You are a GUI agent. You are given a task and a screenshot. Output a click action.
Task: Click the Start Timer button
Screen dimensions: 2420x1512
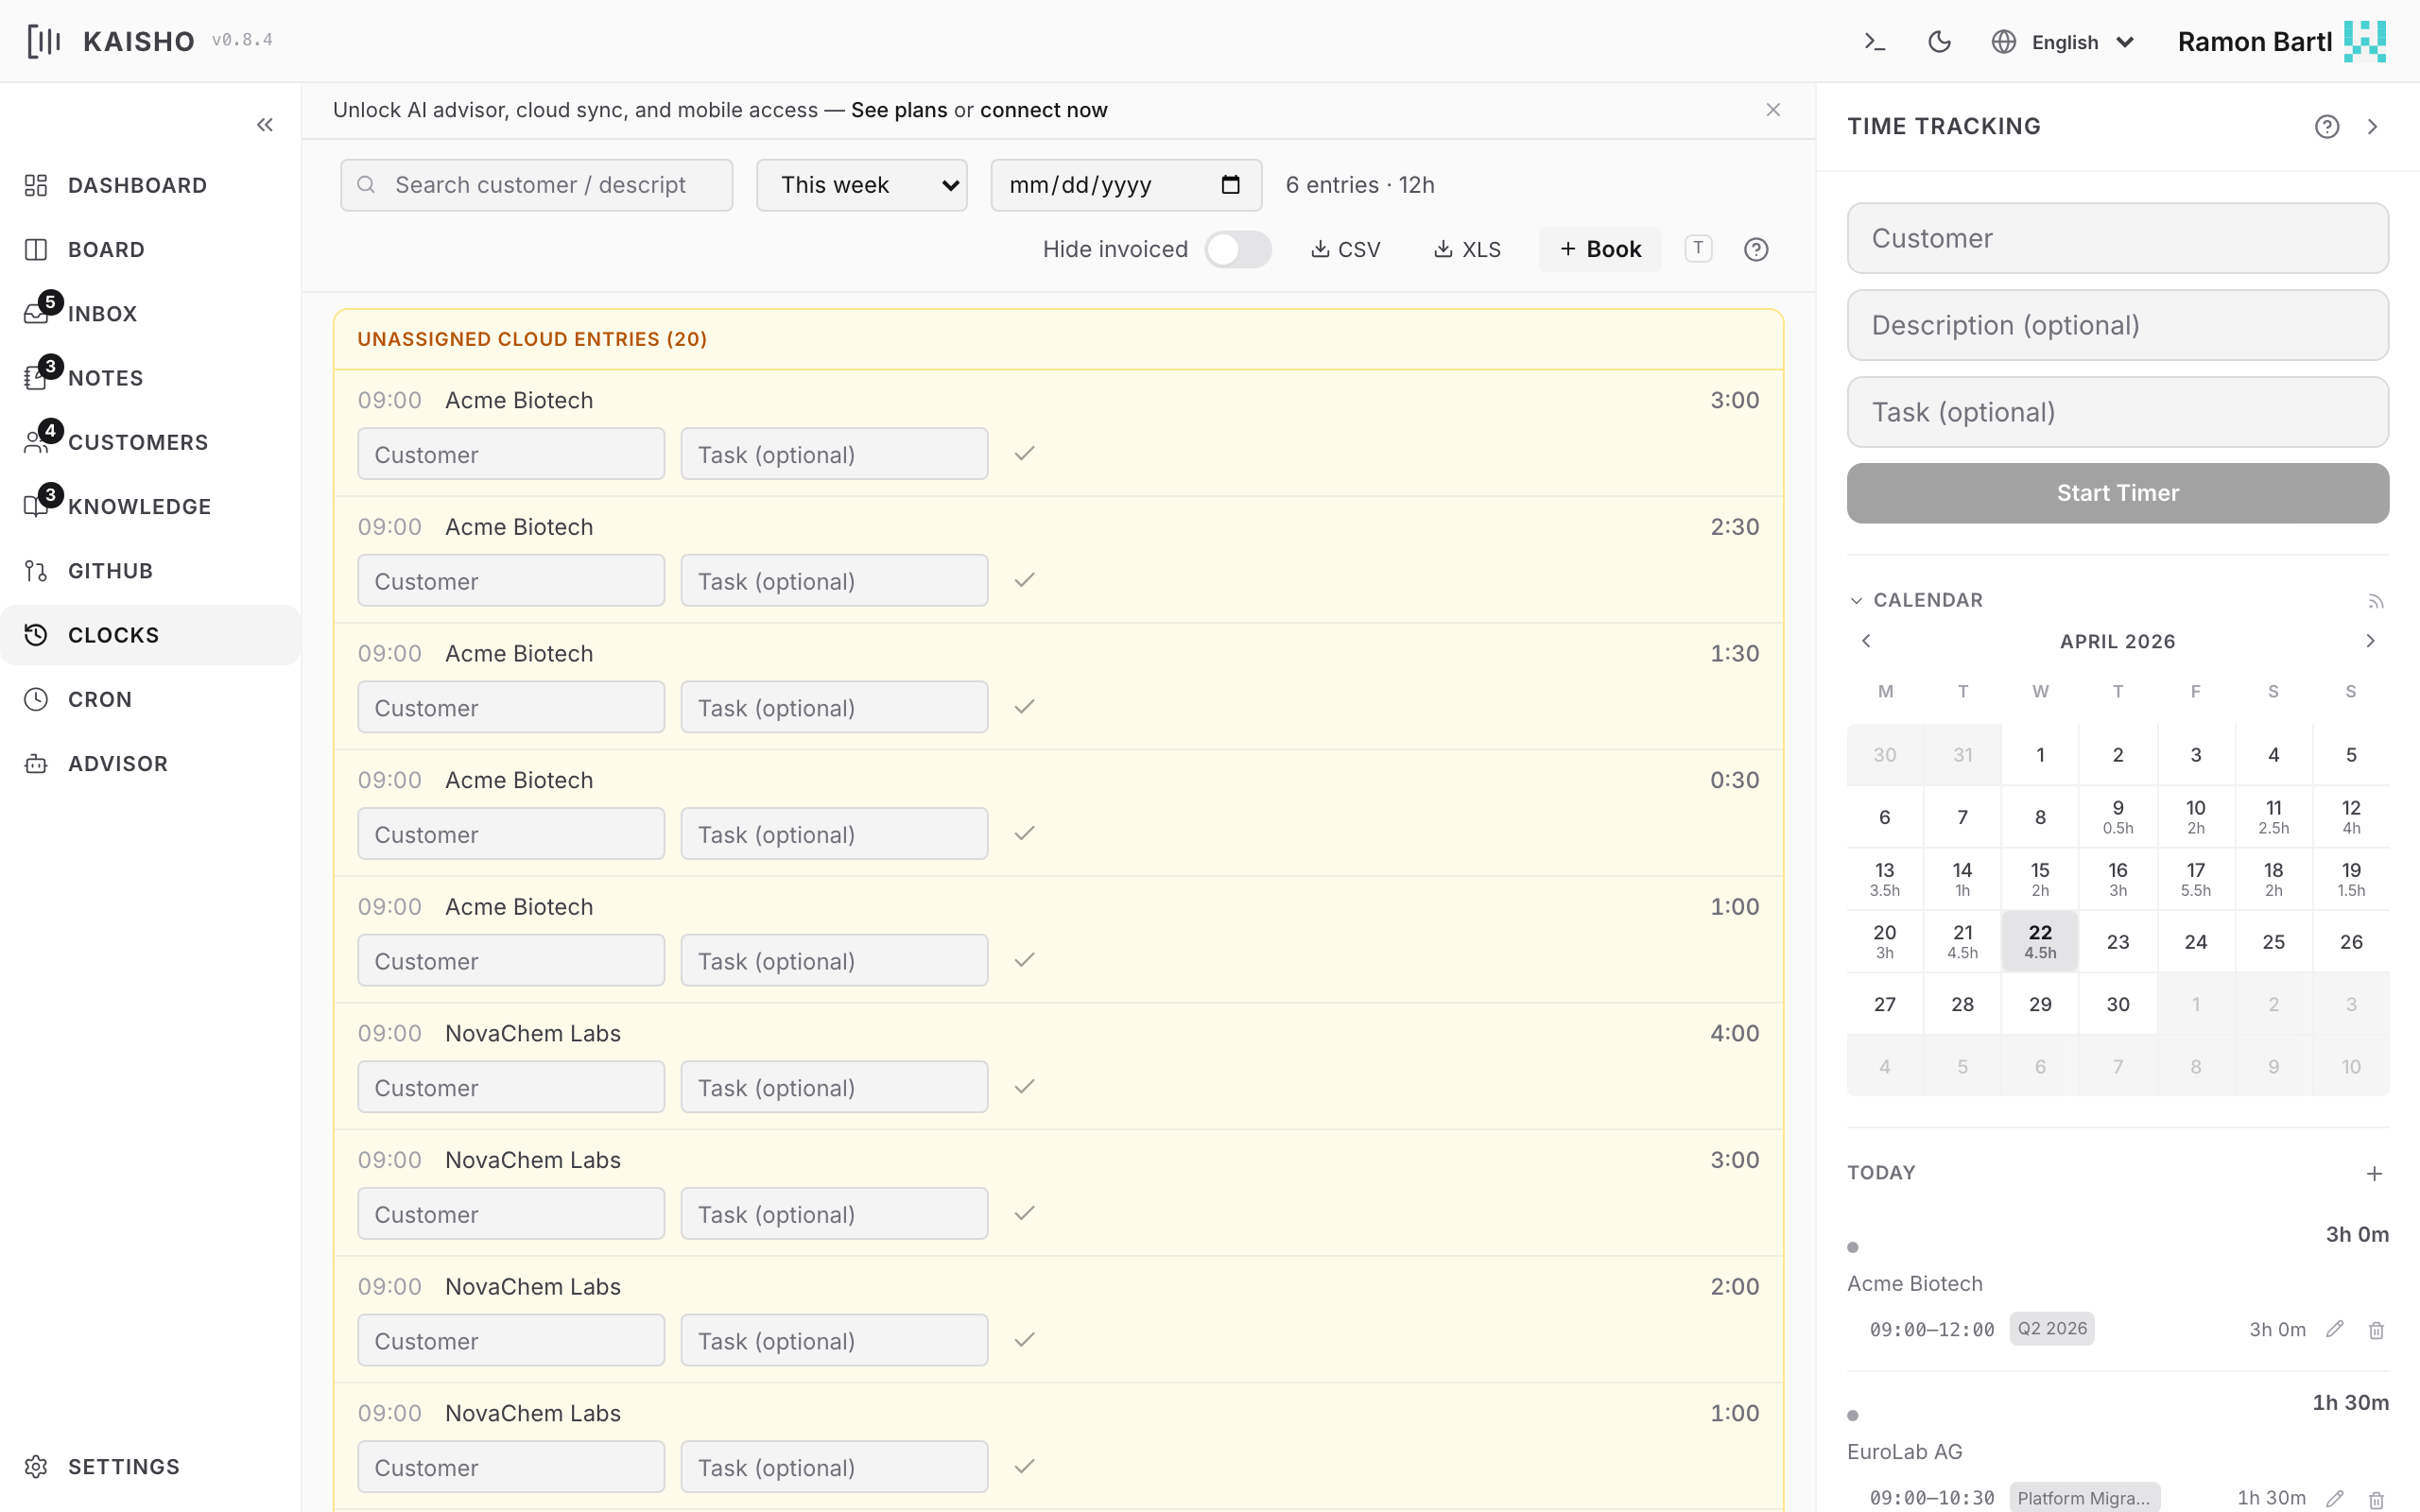click(x=2117, y=493)
